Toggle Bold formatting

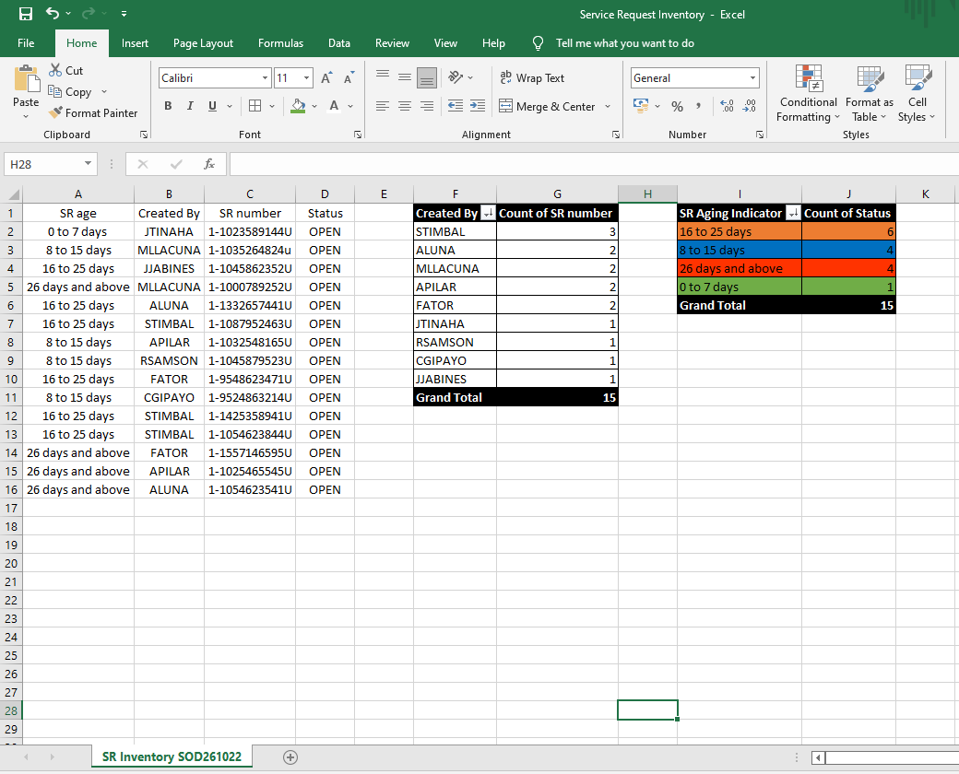[168, 106]
